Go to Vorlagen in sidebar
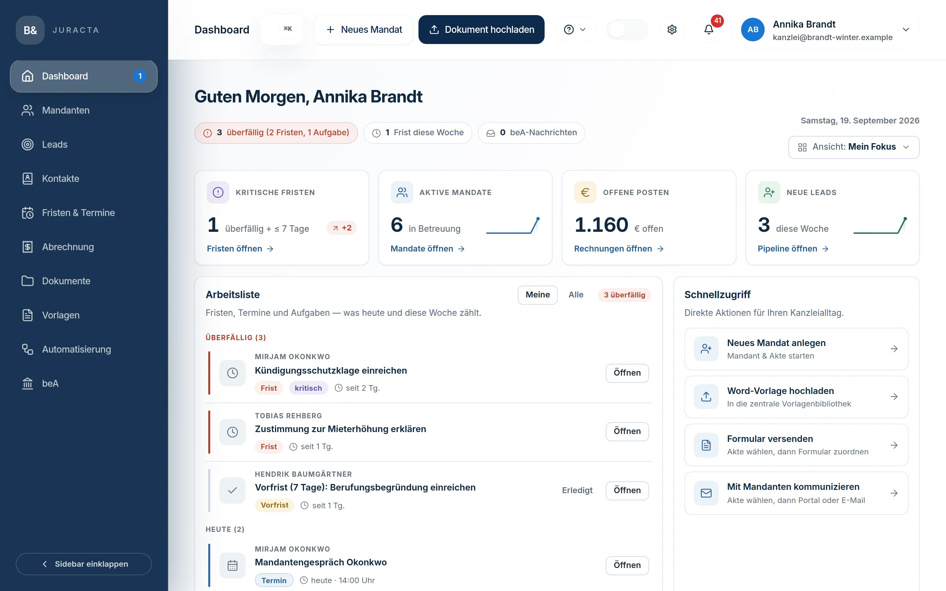This screenshot has width=946, height=591. (x=84, y=315)
